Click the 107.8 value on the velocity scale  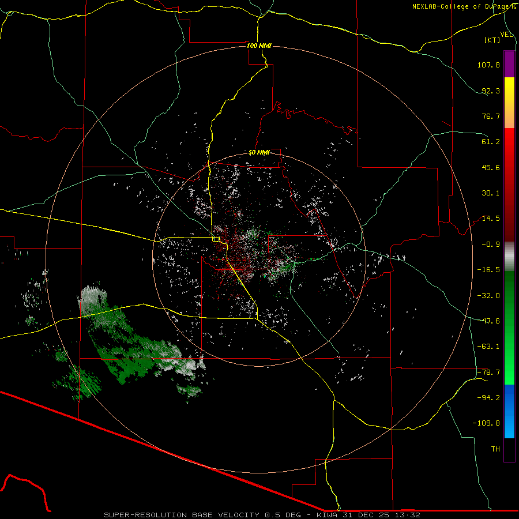pyautogui.click(x=488, y=65)
